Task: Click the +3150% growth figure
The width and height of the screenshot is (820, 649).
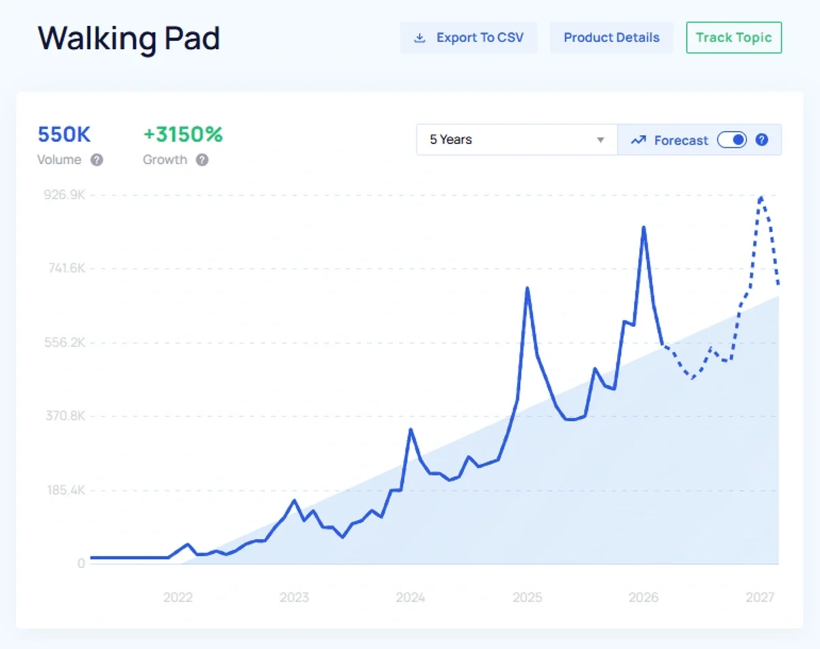Action: 182,134
